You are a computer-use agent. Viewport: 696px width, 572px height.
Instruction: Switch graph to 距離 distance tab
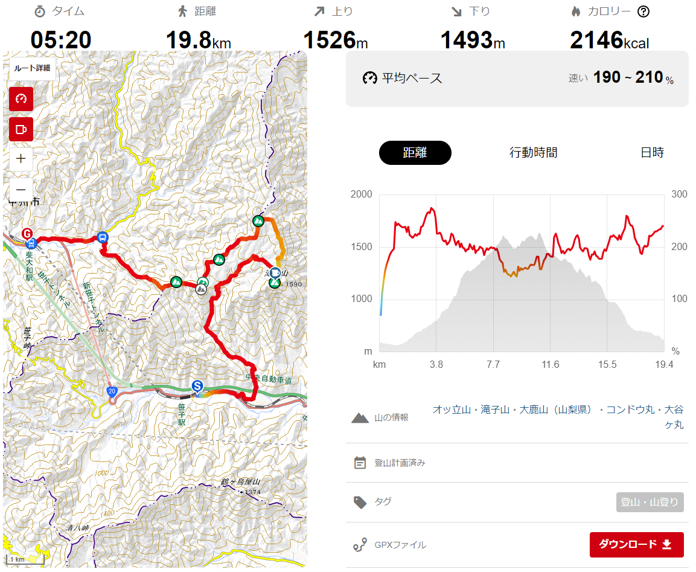tap(415, 153)
